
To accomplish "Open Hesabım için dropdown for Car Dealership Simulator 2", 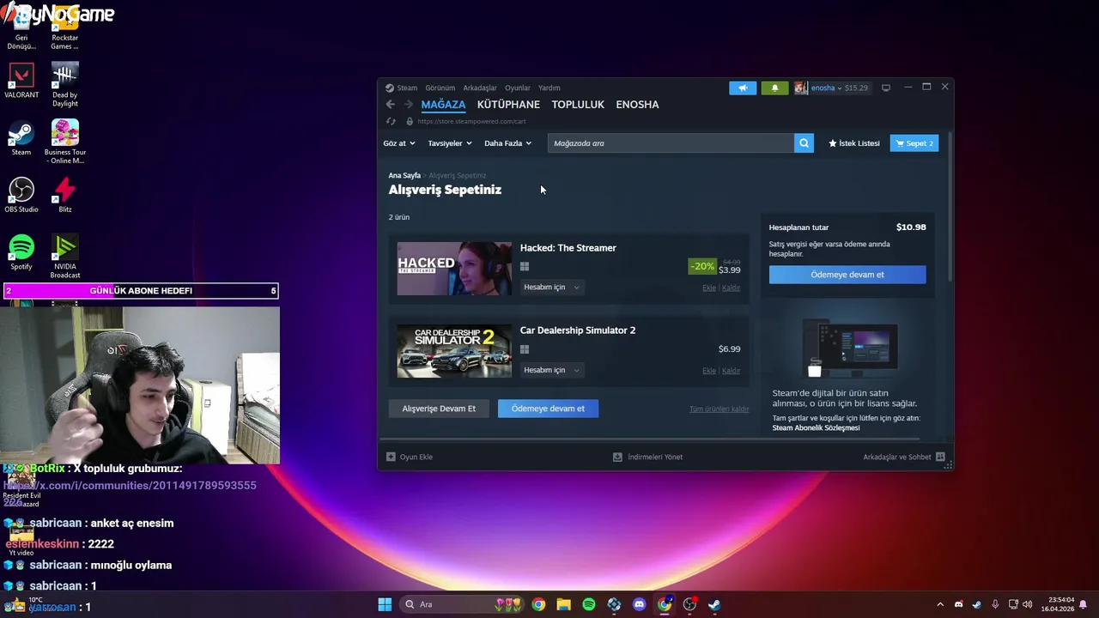I will point(552,370).
